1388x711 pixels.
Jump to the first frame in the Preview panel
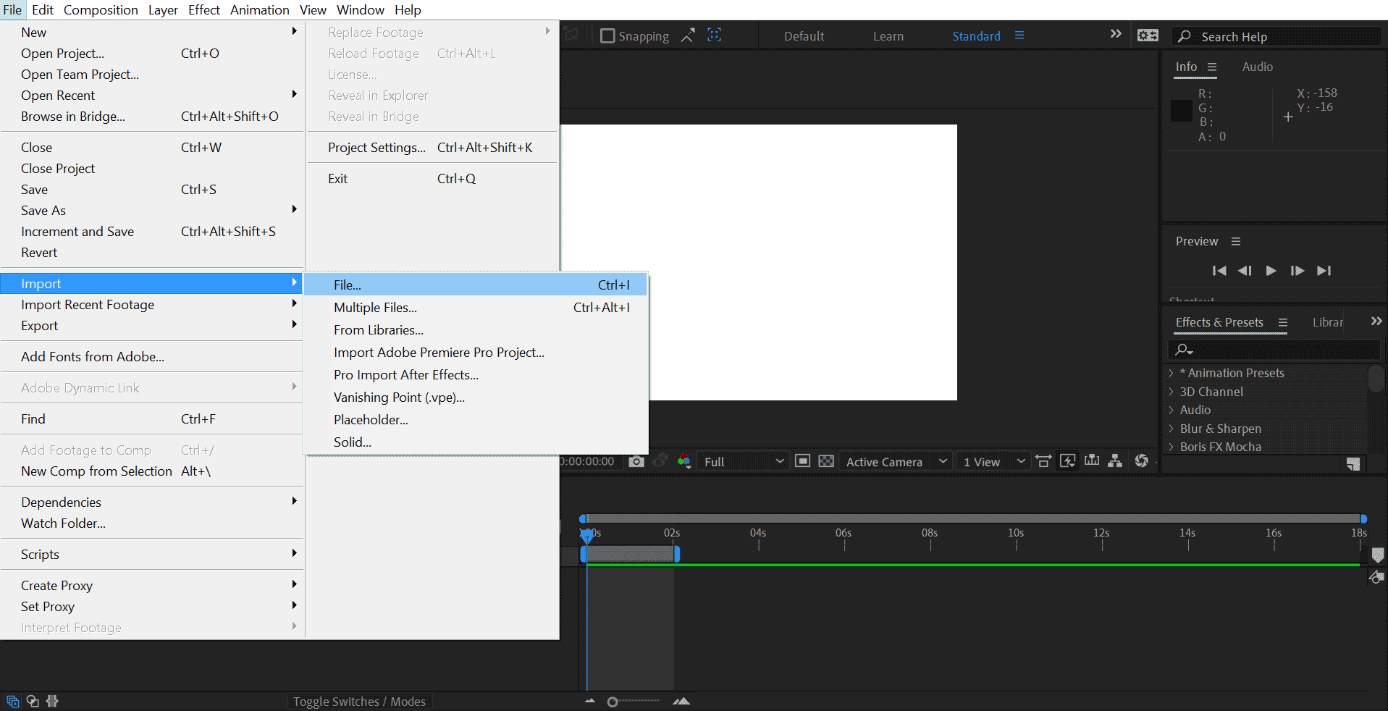[x=1219, y=271]
